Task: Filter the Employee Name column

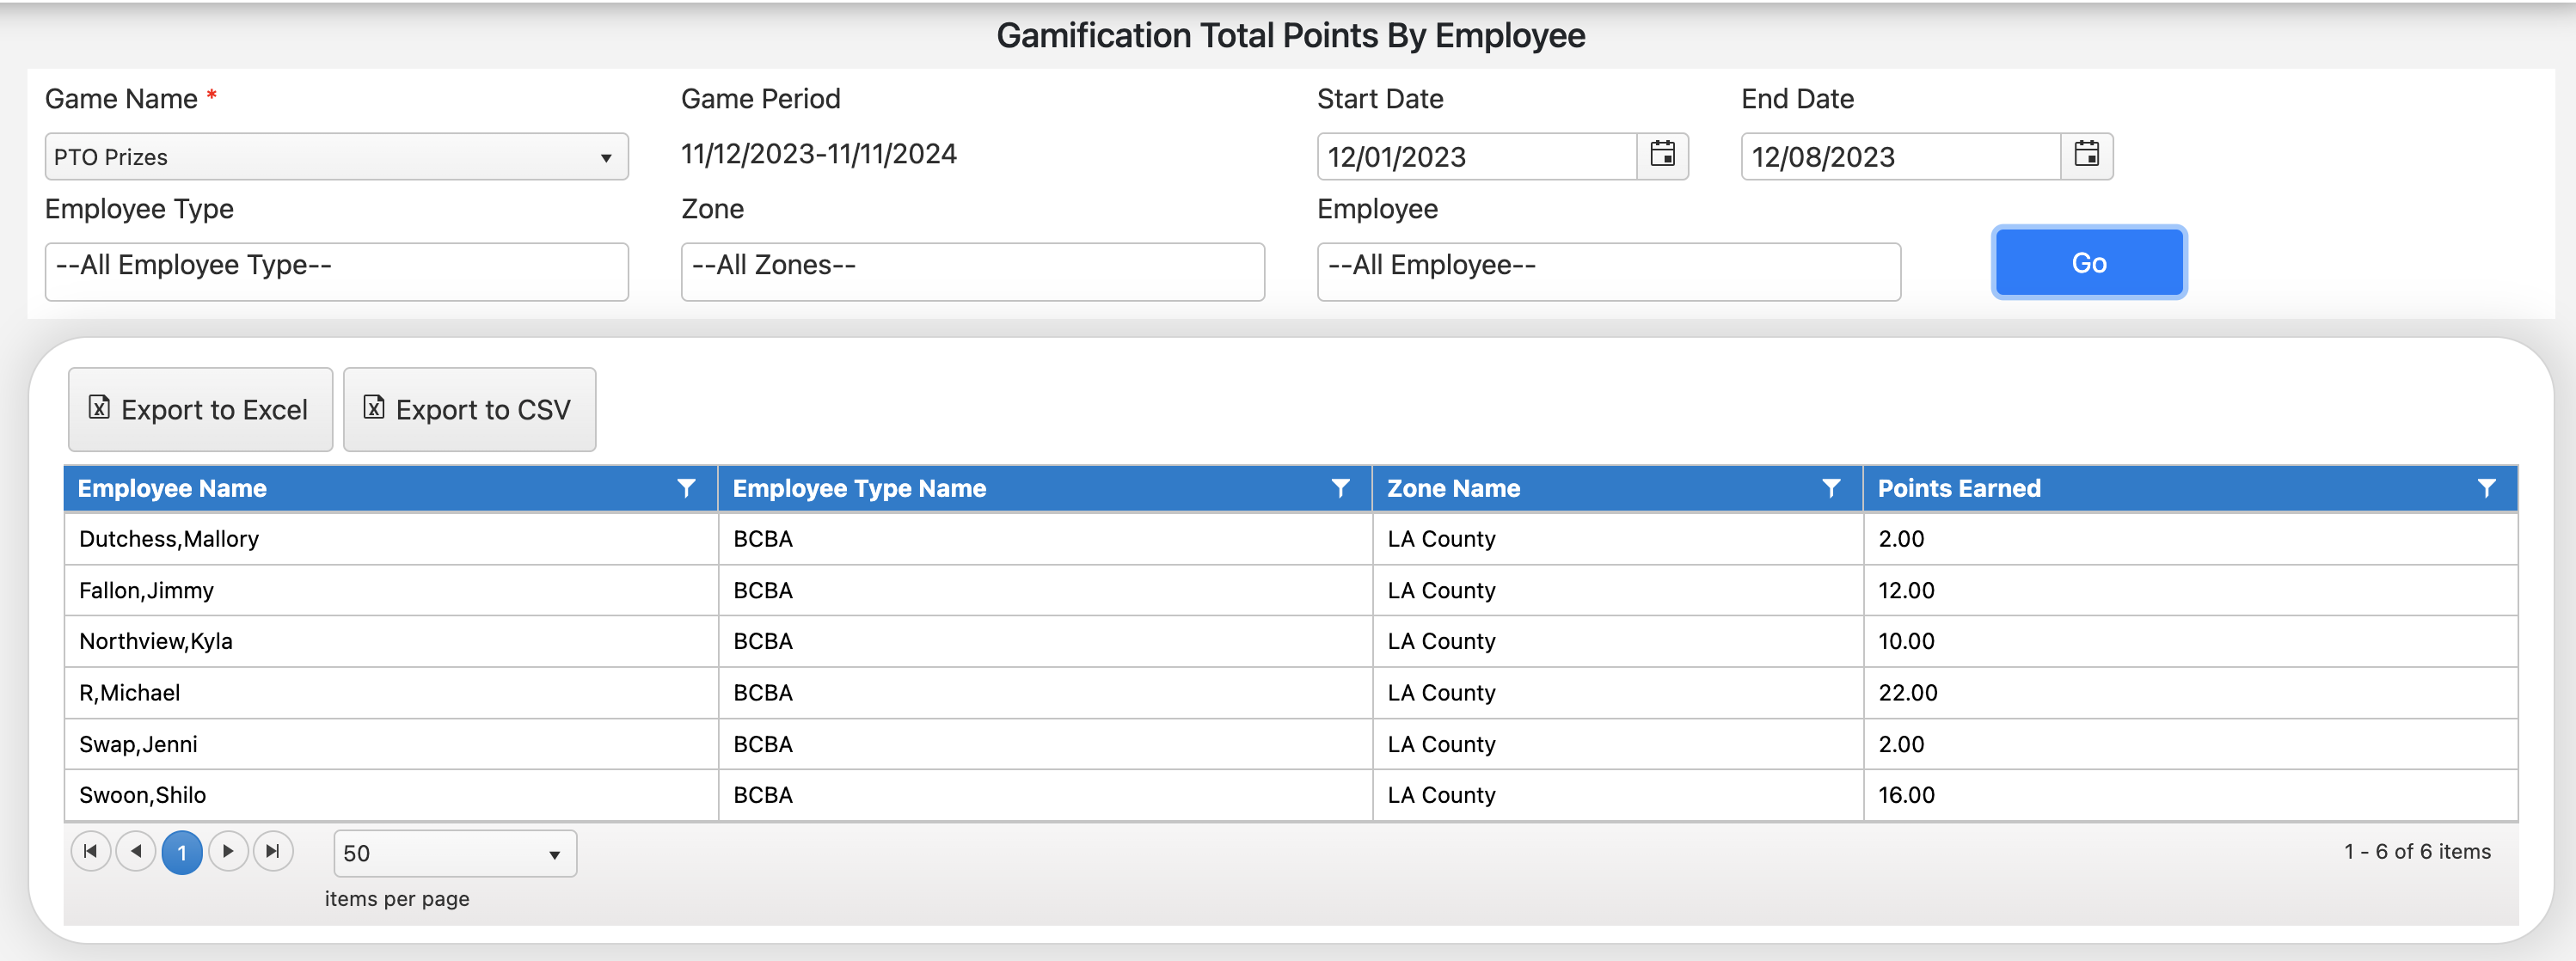Action: tap(686, 488)
